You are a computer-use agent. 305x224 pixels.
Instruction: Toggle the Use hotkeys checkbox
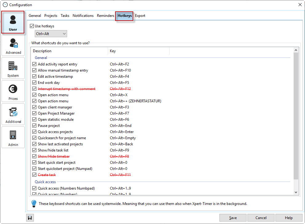(32, 26)
